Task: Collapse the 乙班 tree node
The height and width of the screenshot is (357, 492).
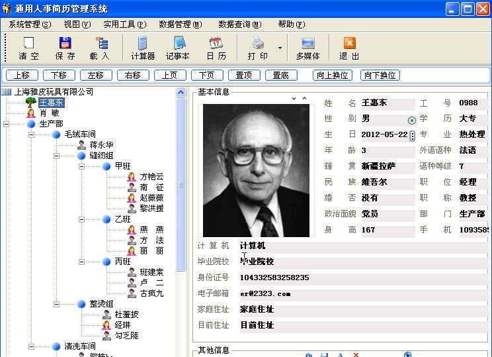Action: [81, 219]
